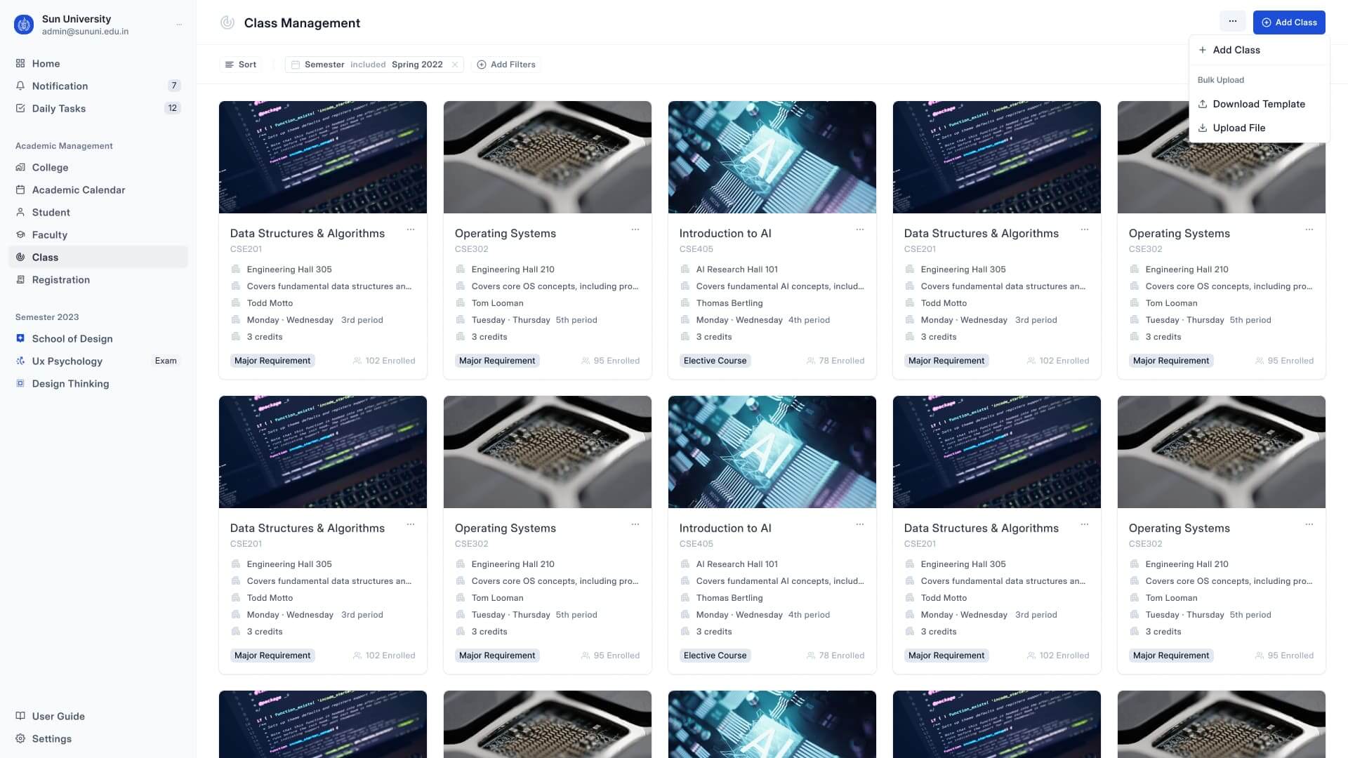Image resolution: width=1348 pixels, height=758 pixels.
Task: Click the Academic Calendar icon
Action: point(20,189)
